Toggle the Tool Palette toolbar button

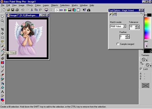(57, 10)
